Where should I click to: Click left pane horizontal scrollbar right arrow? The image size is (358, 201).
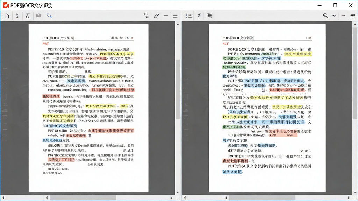click(171, 198)
